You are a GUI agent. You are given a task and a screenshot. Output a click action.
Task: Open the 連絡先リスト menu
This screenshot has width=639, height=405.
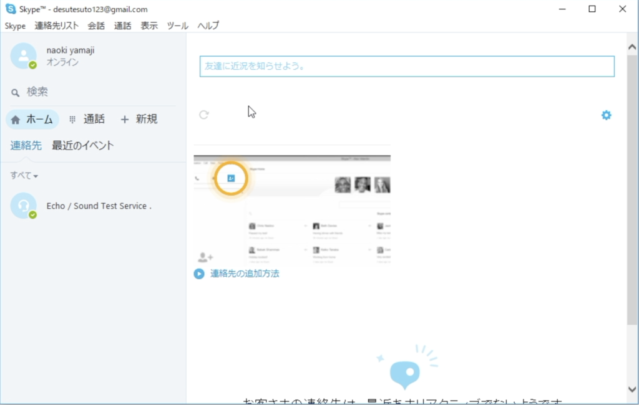click(x=56, y=26)
